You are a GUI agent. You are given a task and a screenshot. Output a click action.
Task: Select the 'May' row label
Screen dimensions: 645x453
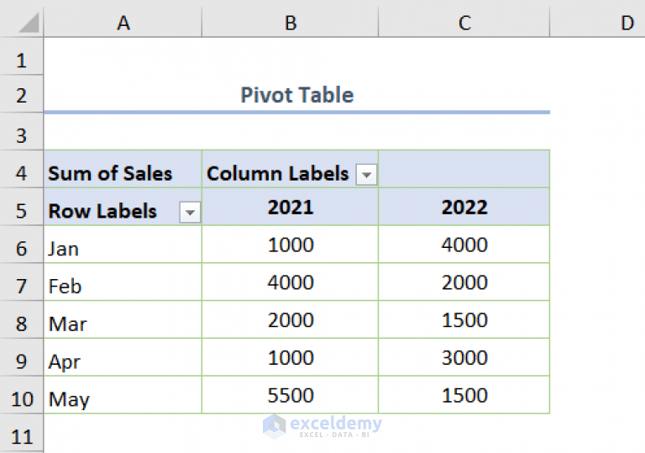click(123, 395)
